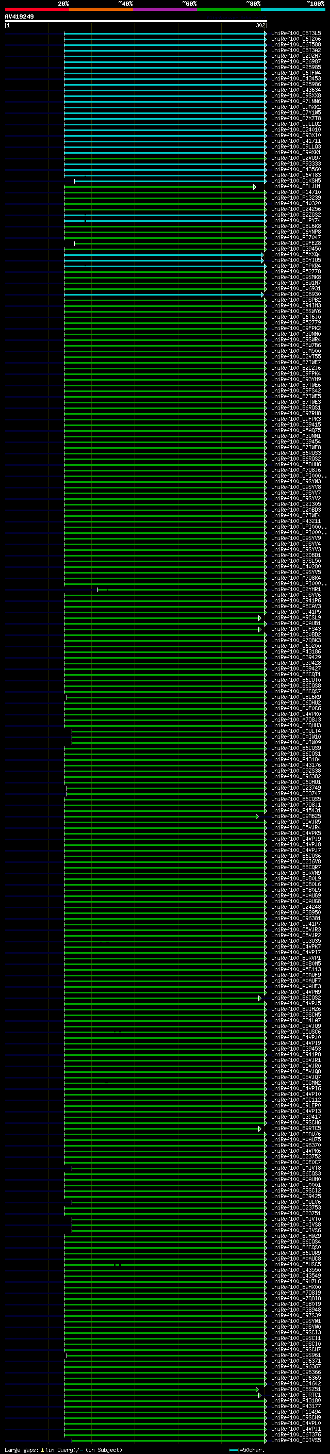Viewport: 330px width, 1454px height.
Task: Select label UniRef100_Q9AXK1
Action: [x=296, y=152]
